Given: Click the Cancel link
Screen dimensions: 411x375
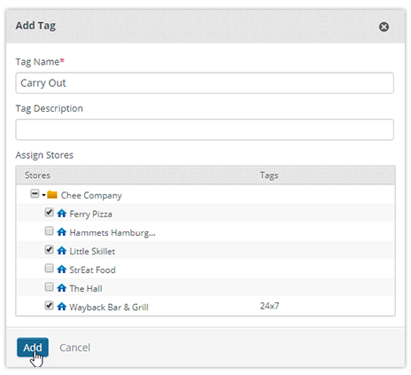Looking at the screenshot, I should coord(74,348).
